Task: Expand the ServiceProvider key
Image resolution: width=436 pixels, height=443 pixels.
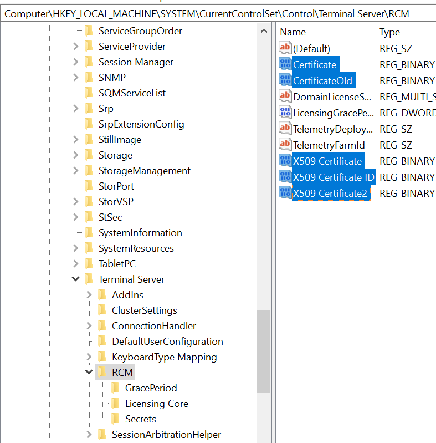Action: pos(76,47)
